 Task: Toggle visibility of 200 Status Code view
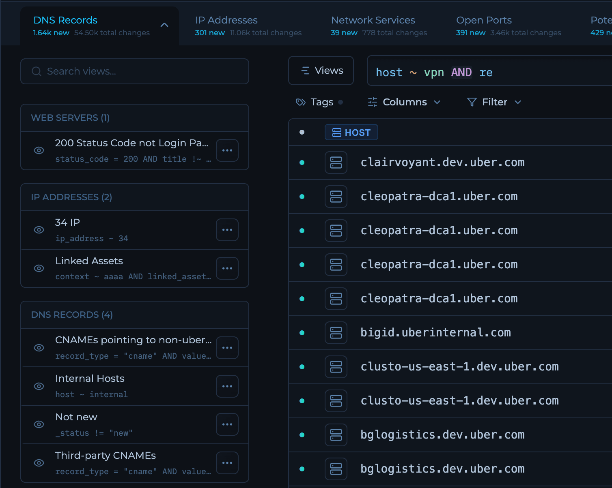pyautogui.click(x=39, y=150)
